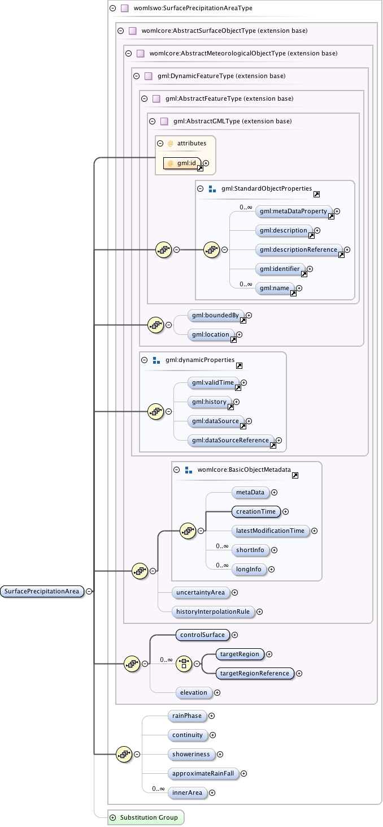Select the shortInfo element

(250, 550)
